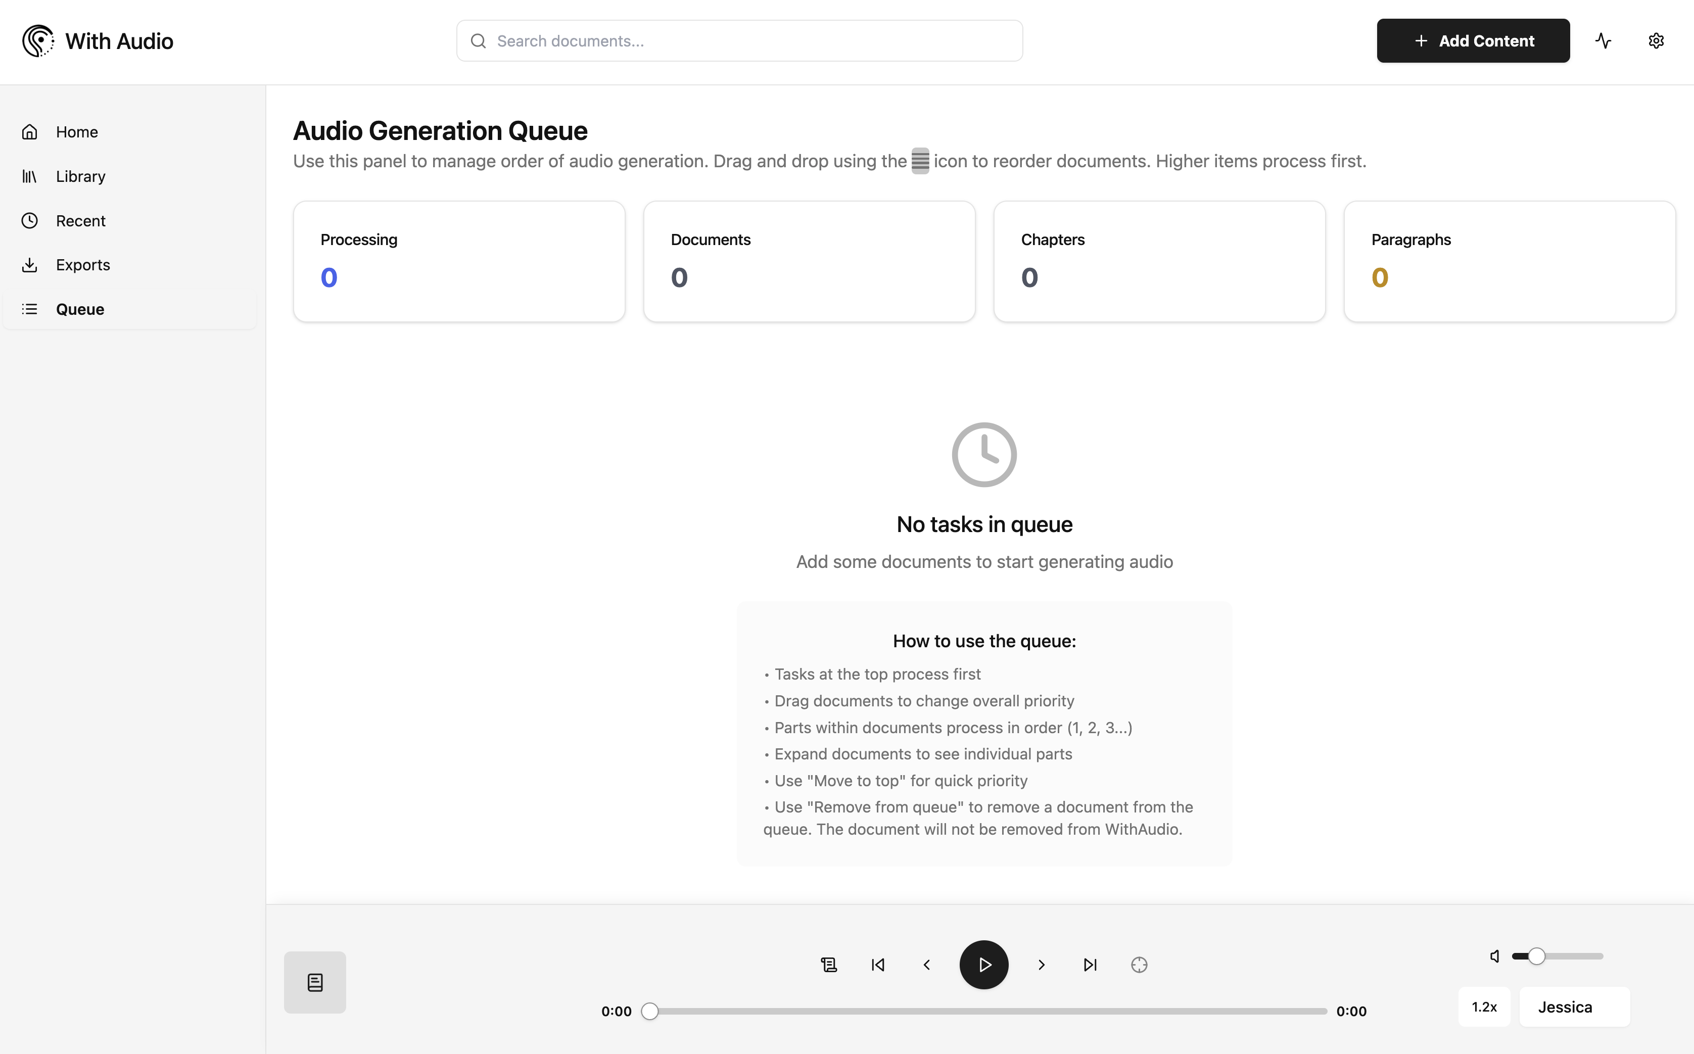
Task: Open settings via the gear icon
Action: 1656,40
